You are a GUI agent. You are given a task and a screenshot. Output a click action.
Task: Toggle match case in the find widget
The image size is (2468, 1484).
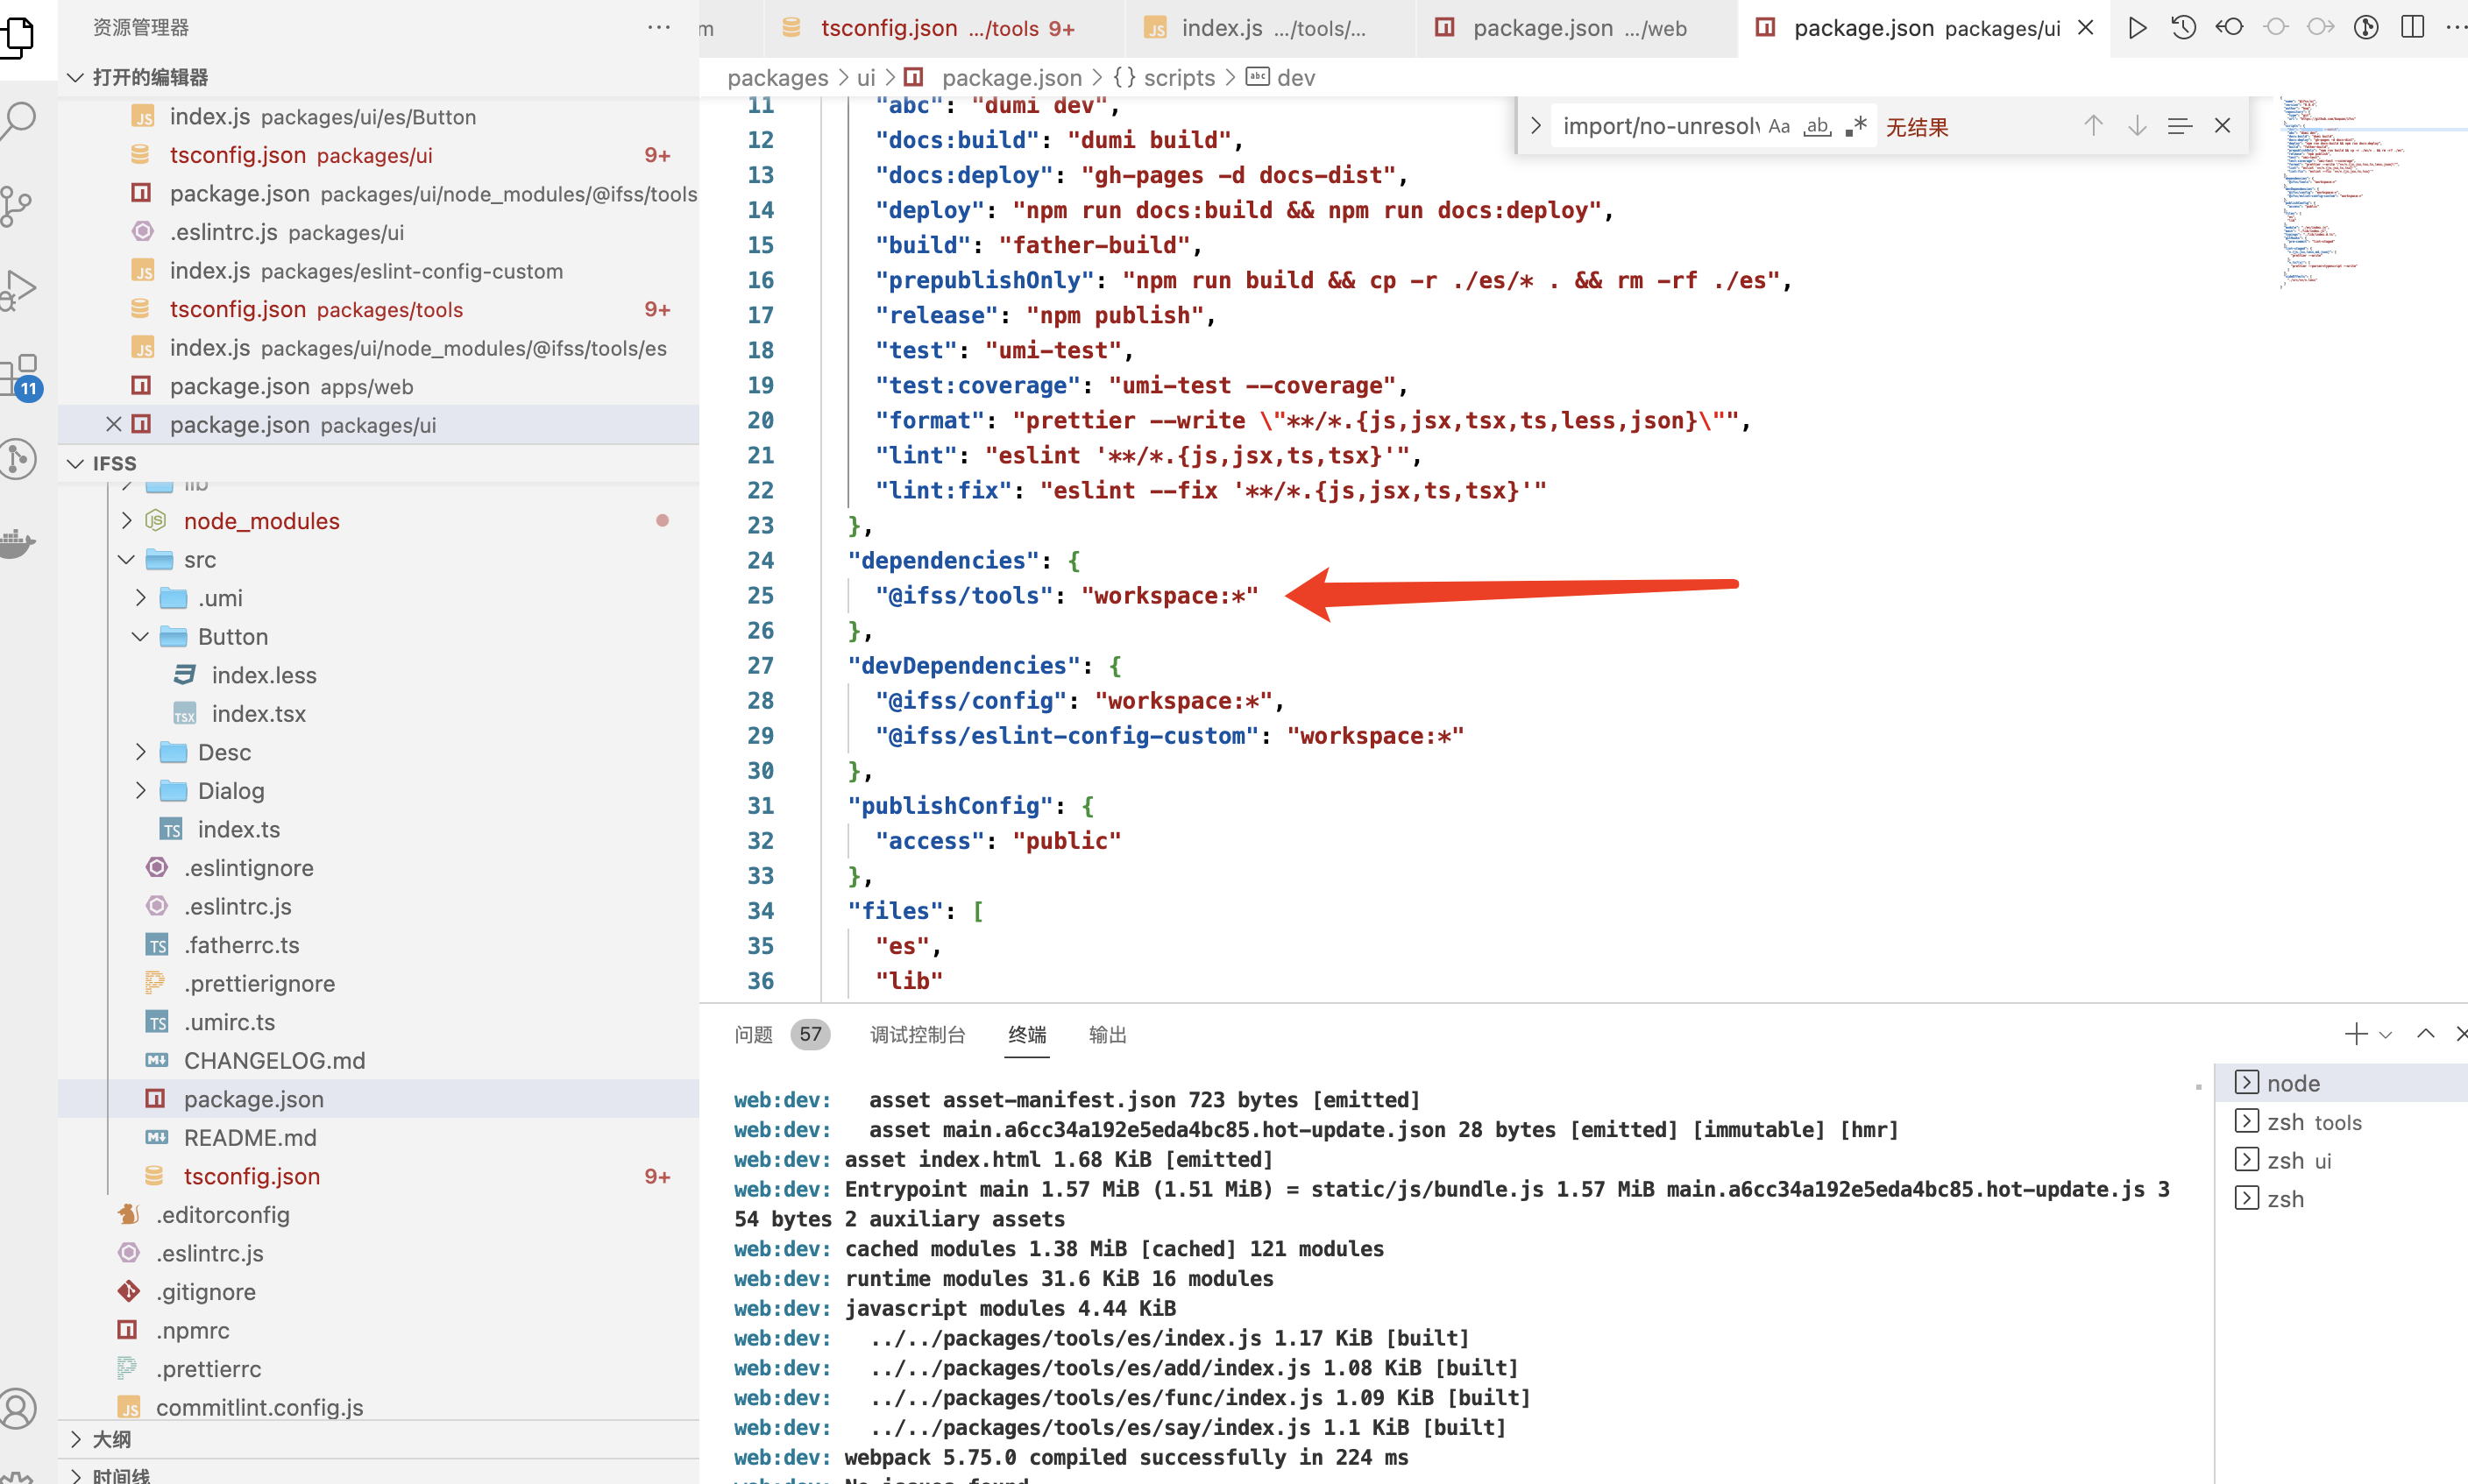(1779, 126)
